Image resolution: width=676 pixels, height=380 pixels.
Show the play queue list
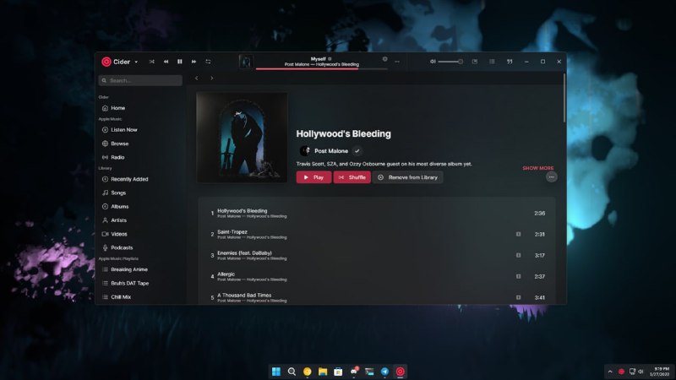click(492, 62)
